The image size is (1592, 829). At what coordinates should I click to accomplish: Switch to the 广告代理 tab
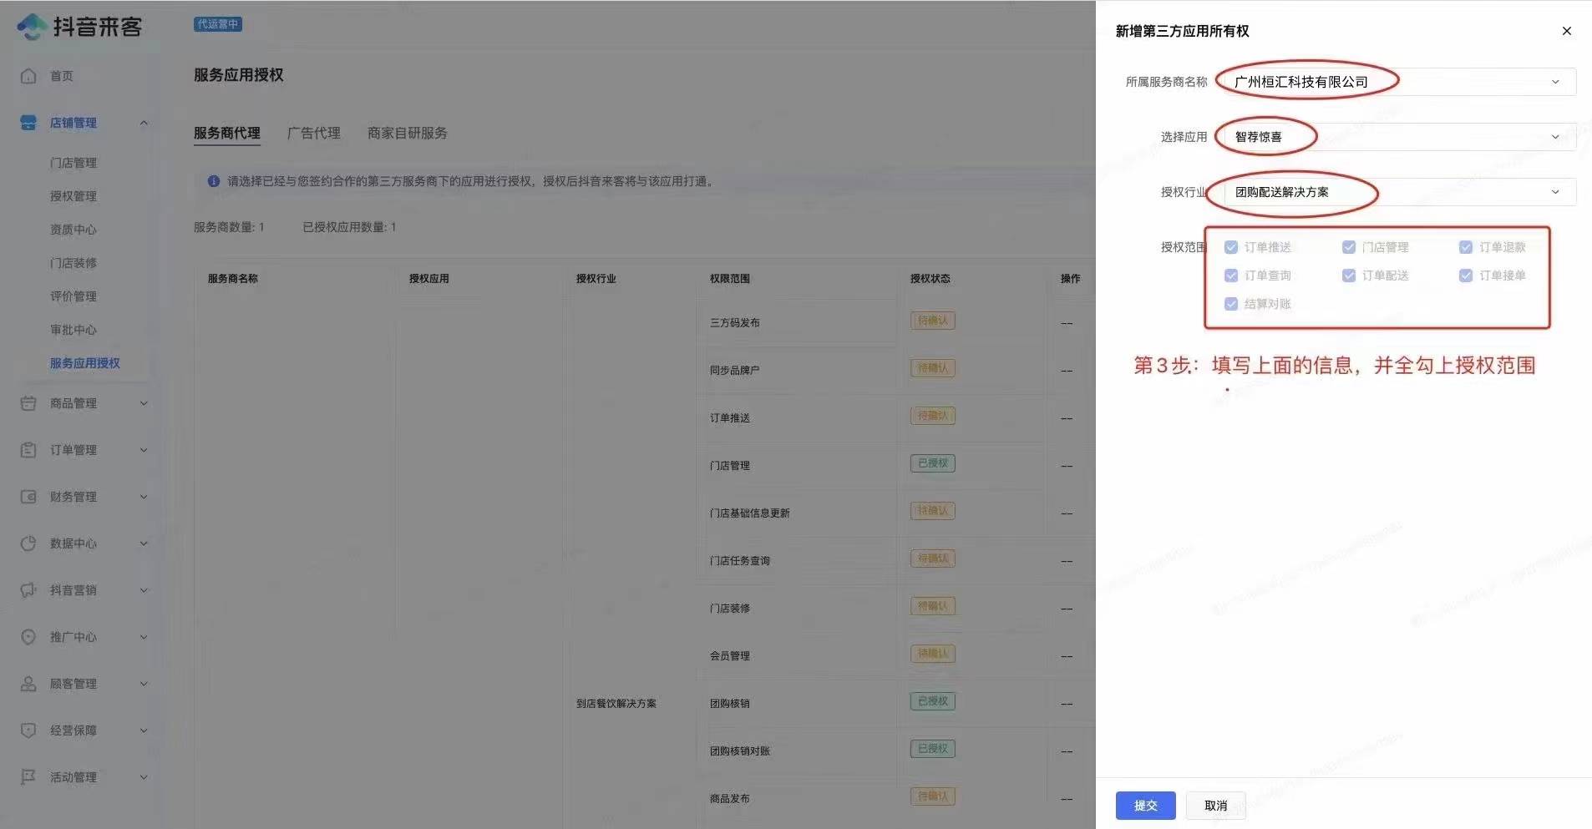(x=313, y=133)
